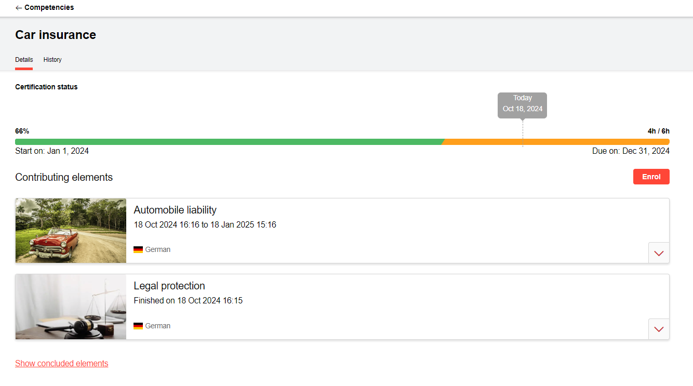Switch to the History tab
Viewport: 693px width, 386px height.
tap(52, 60)
